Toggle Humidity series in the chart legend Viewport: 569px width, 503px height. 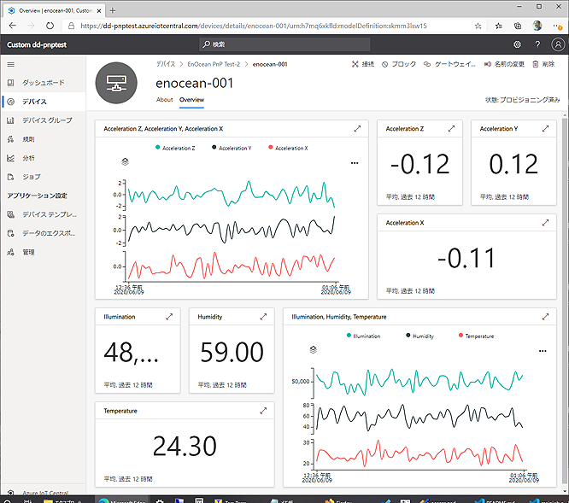click(x=419, y=336)
